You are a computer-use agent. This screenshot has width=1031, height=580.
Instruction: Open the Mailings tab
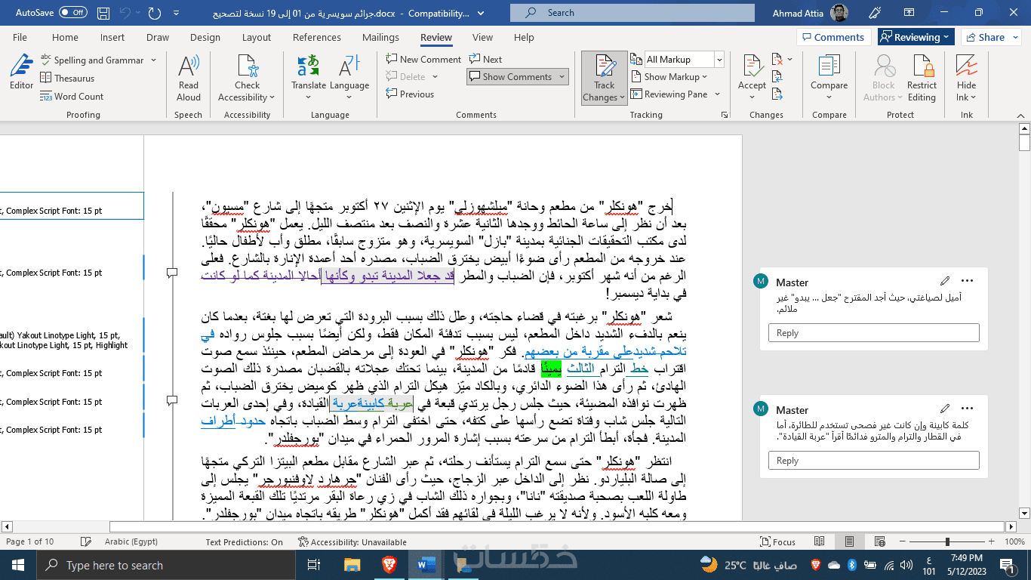coord(380,38)
